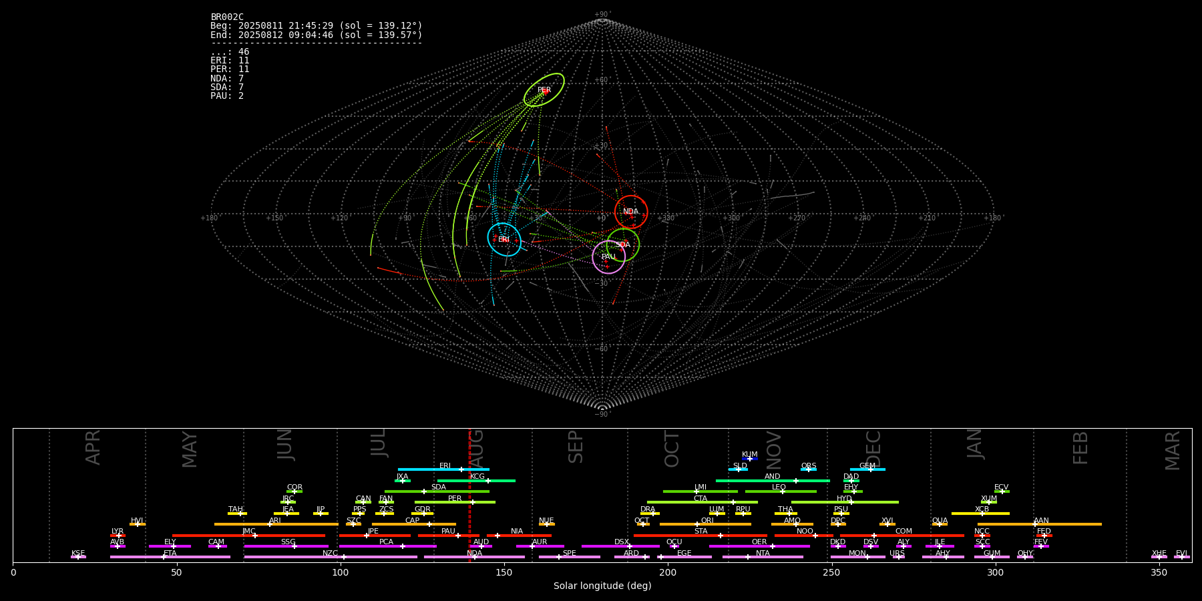Click the 'SDA: 7' count entry
Image resolution: width=1202 pixels, height=601 pixels.
227,87
